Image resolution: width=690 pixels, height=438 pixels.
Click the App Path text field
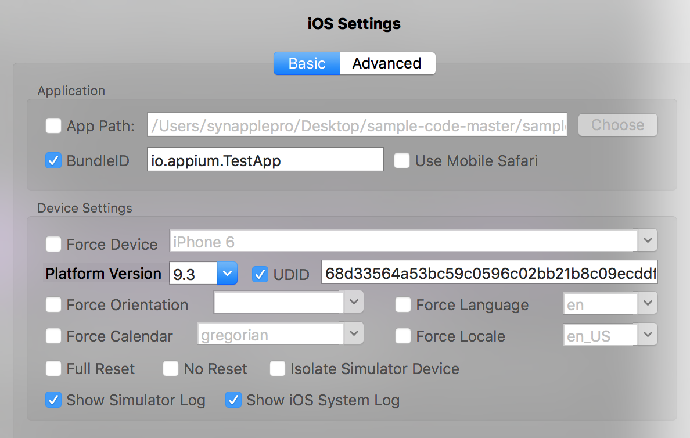click(357, 125)
